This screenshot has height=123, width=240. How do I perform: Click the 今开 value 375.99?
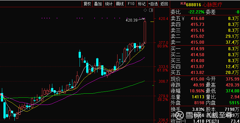pyautogui.click(x=232, y=79)
